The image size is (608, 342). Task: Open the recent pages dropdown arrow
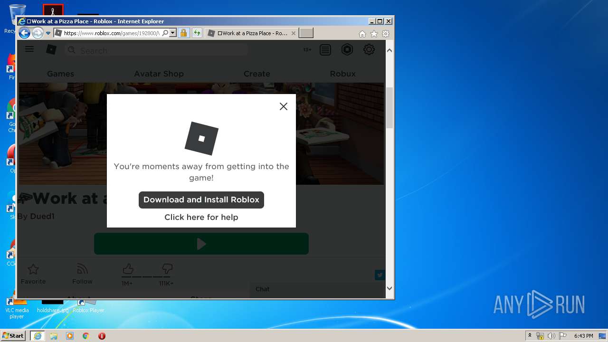[x=48, y=33]
